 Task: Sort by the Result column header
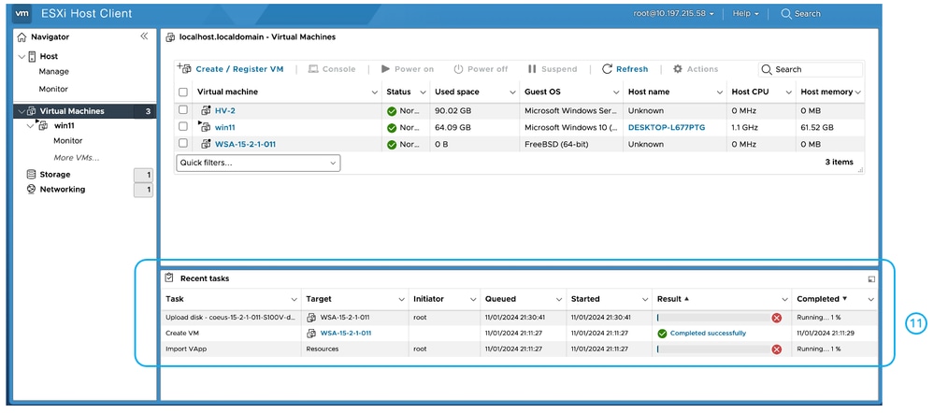point(671,299)
